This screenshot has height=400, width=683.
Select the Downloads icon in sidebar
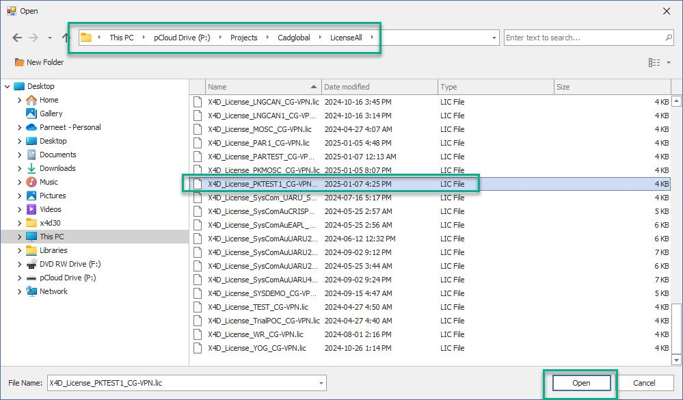click(31, 168)
